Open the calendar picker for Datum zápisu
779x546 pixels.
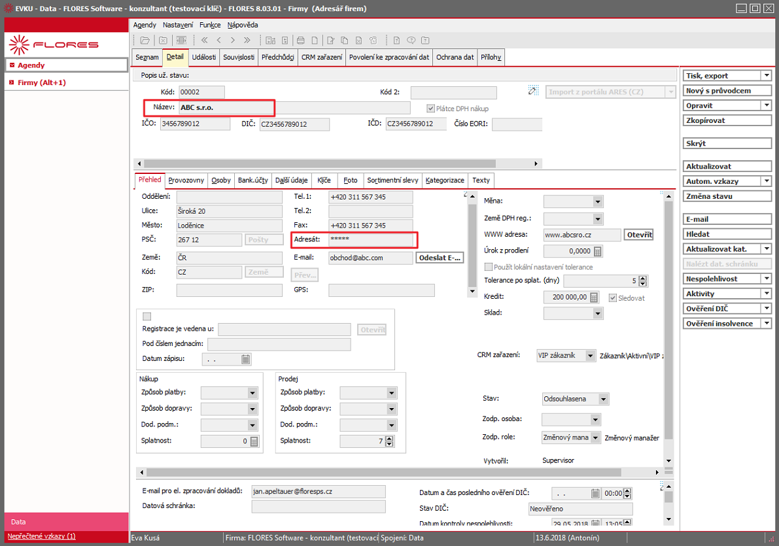[x=245, y=359]
